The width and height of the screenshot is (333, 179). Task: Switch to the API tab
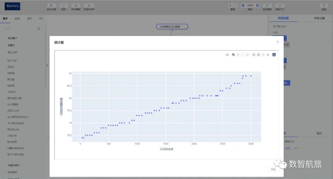point(41,19)
